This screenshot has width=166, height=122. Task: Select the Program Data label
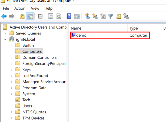(x=34, y=88)
